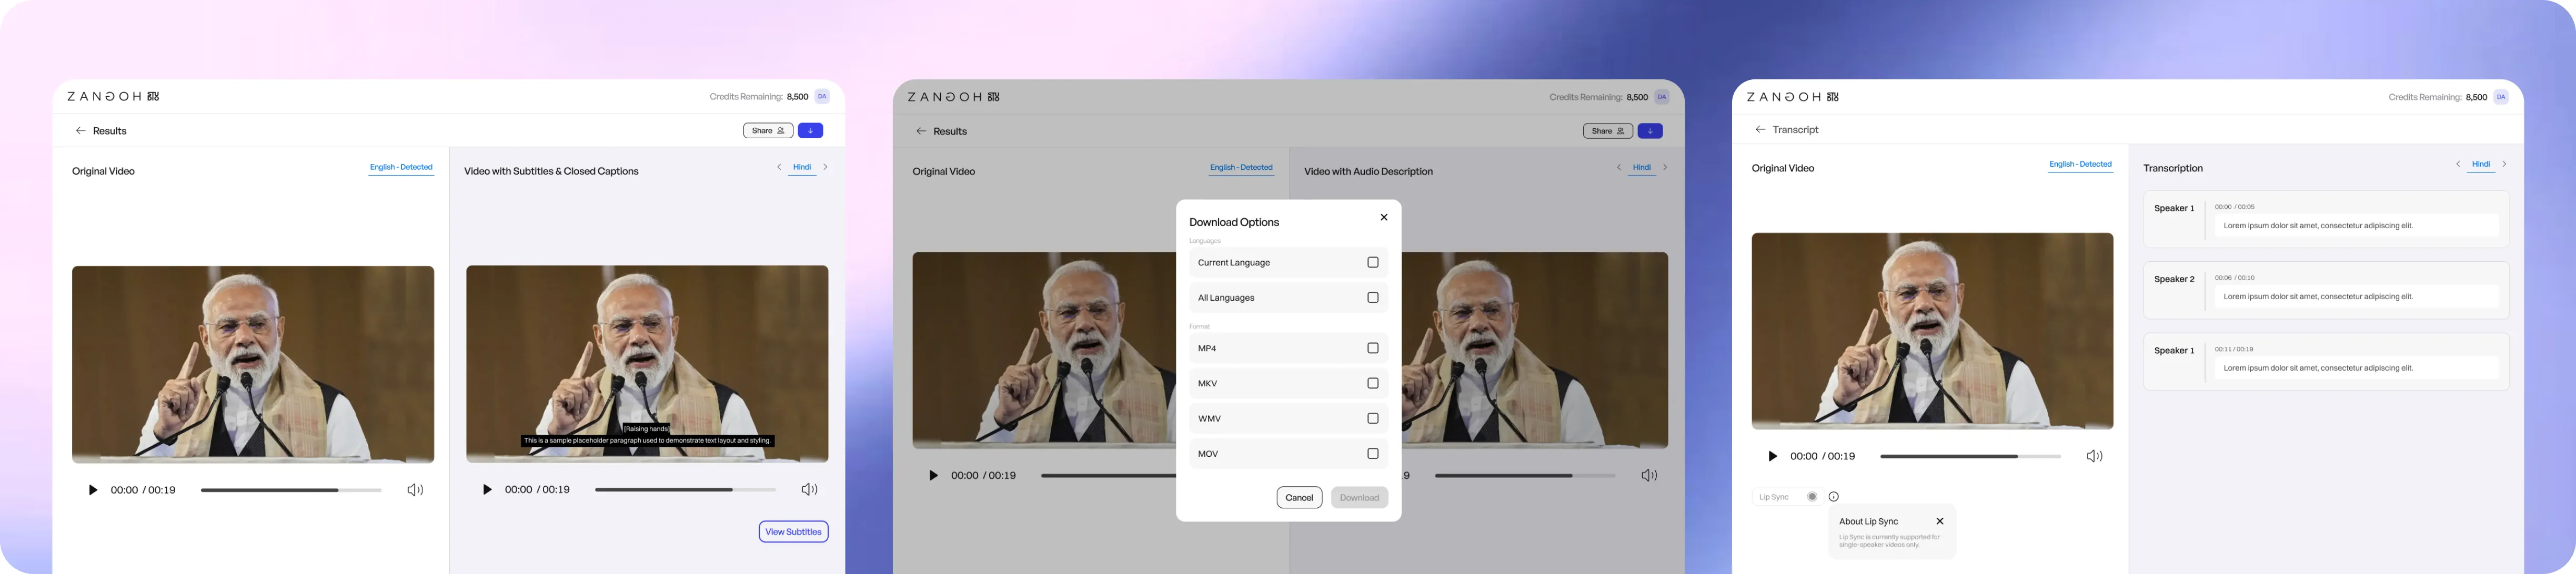
Task: Open DA avatar on Audio Description screen
Action: click(x=1662, y=97)
